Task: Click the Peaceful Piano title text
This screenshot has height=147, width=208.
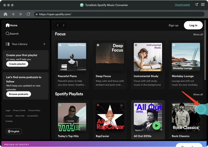Action: (67, 76)
